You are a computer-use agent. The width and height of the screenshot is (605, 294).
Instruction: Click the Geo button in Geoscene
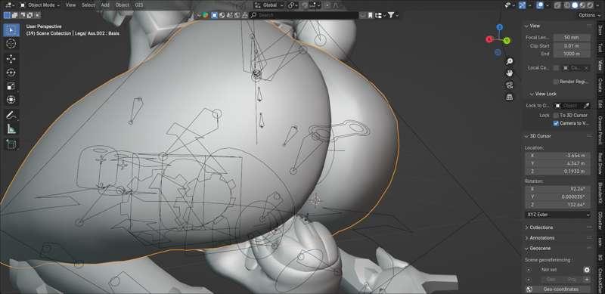[x=551, y=280]
